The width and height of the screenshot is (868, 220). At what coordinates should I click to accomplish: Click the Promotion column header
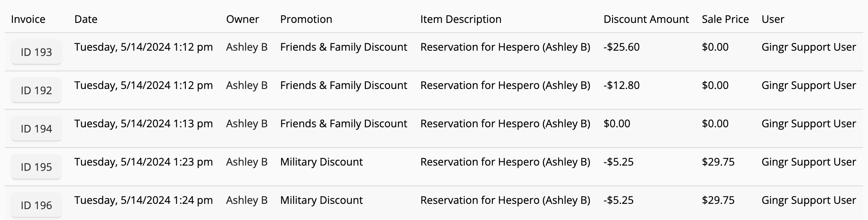[x=306, y=19]
